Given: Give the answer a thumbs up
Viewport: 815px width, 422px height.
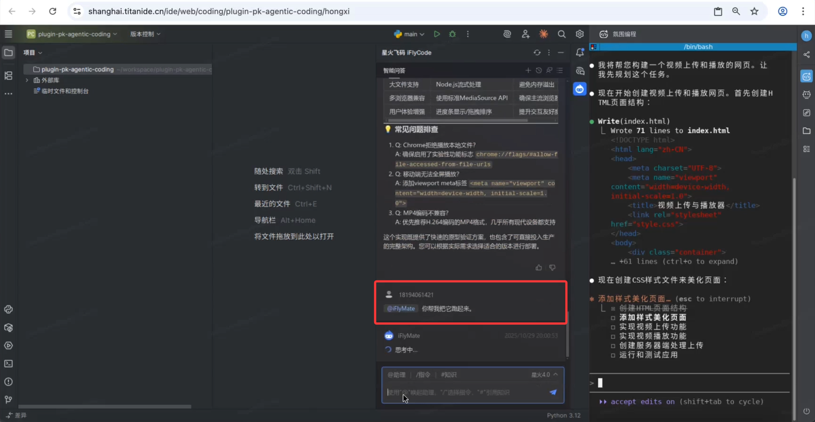Looking at the screenshot, I should 539,268.
